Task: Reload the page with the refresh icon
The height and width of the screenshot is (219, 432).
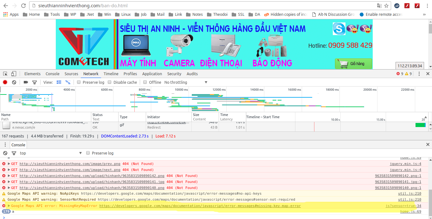Action: [23, 6]
